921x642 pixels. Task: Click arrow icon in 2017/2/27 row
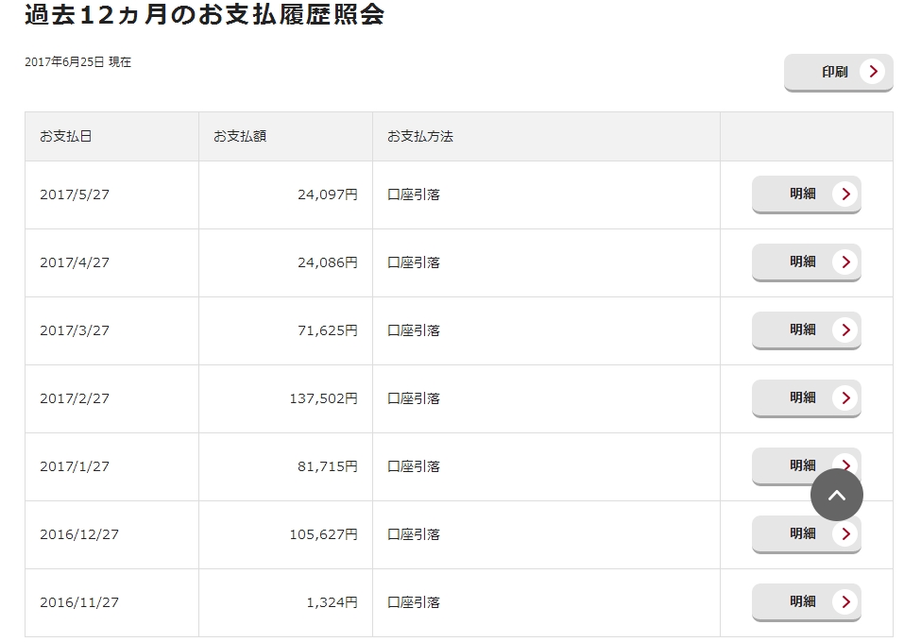coord(845,397)
